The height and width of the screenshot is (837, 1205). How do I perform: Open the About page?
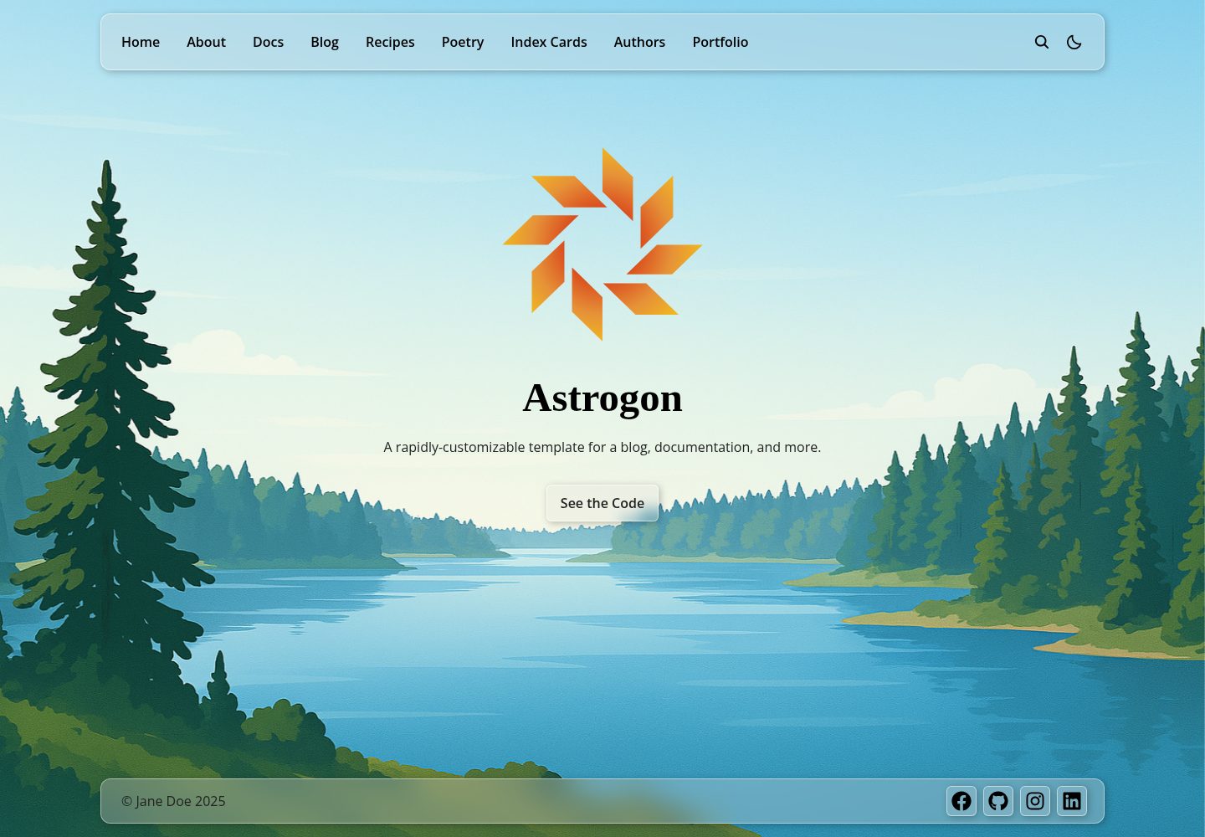pyautogui.click(x=206, y=42)
